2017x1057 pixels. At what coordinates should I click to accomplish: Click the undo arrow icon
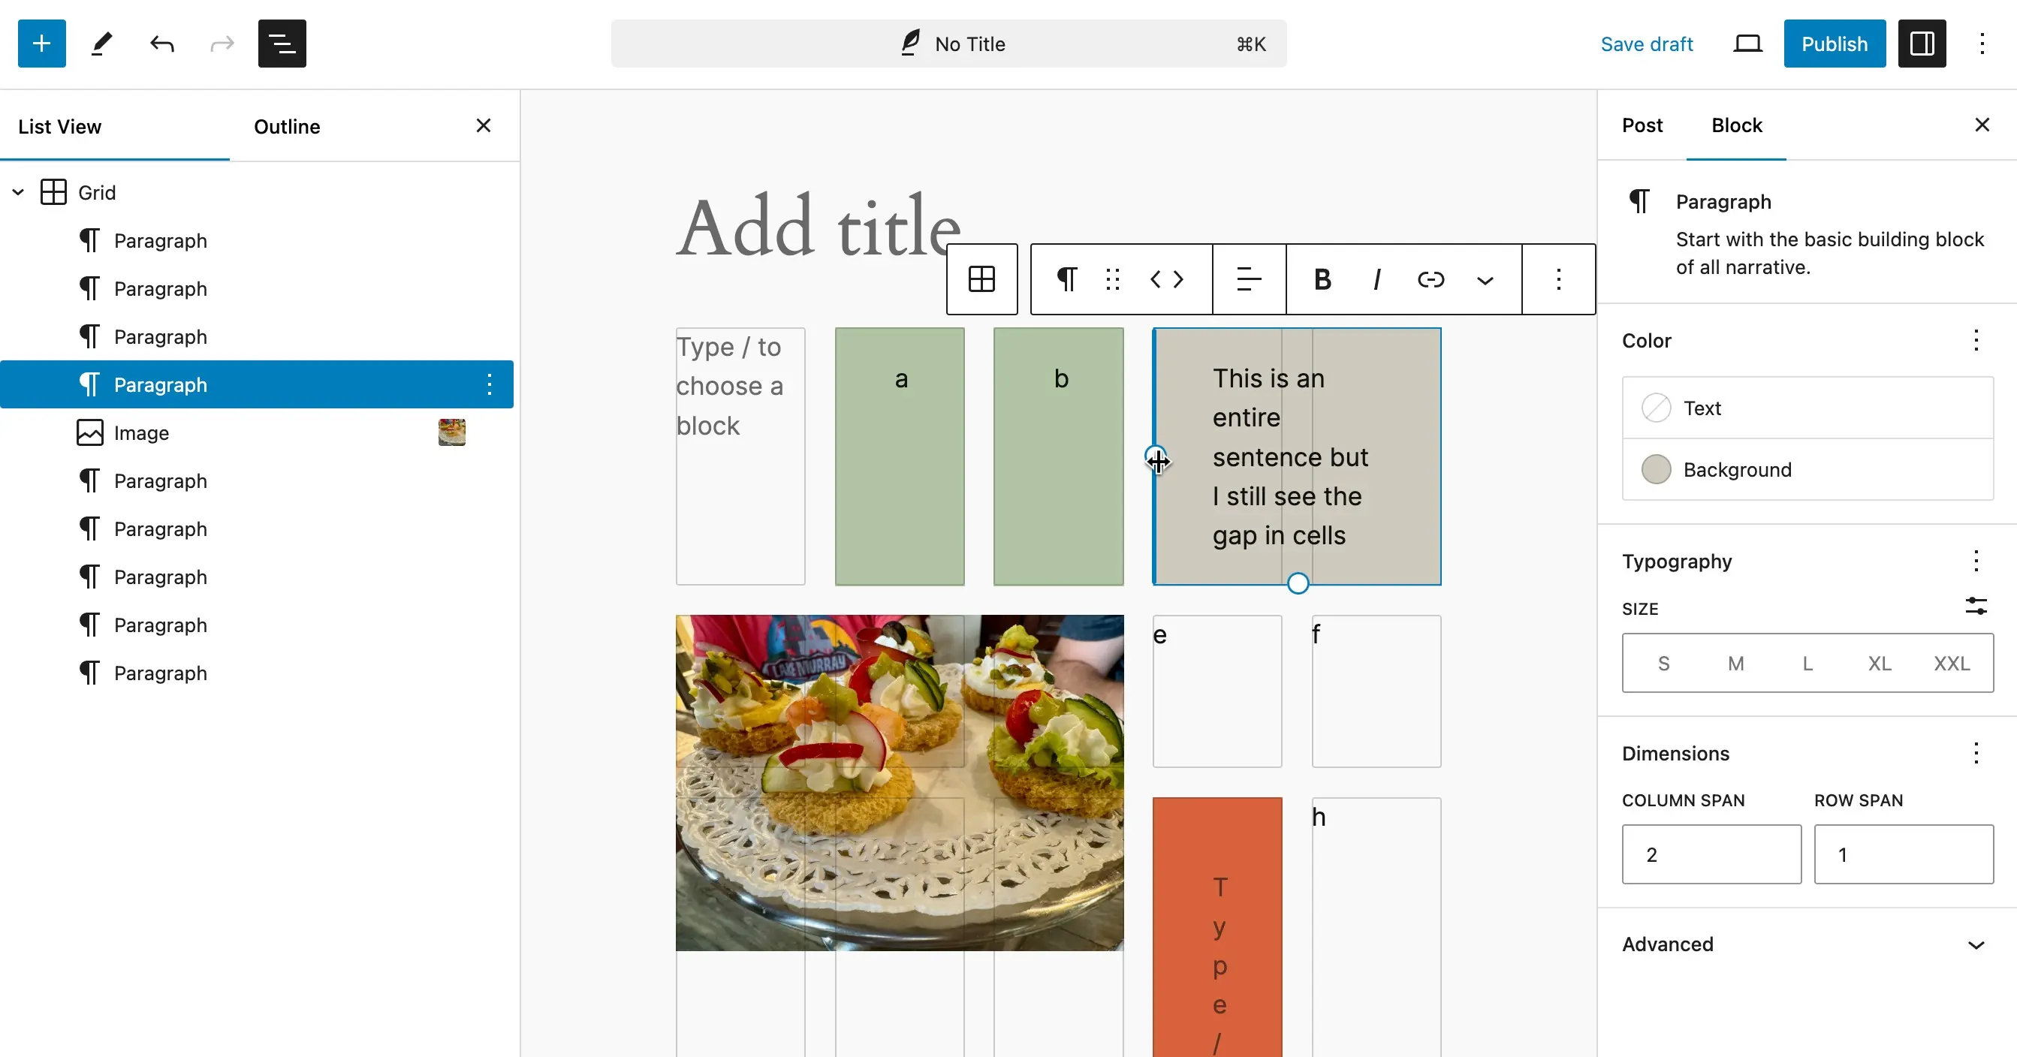(x=161, y=44)
